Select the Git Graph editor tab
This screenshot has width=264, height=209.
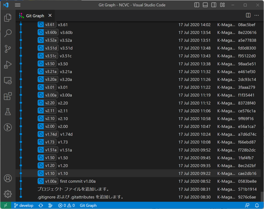(x=35, y=16)
